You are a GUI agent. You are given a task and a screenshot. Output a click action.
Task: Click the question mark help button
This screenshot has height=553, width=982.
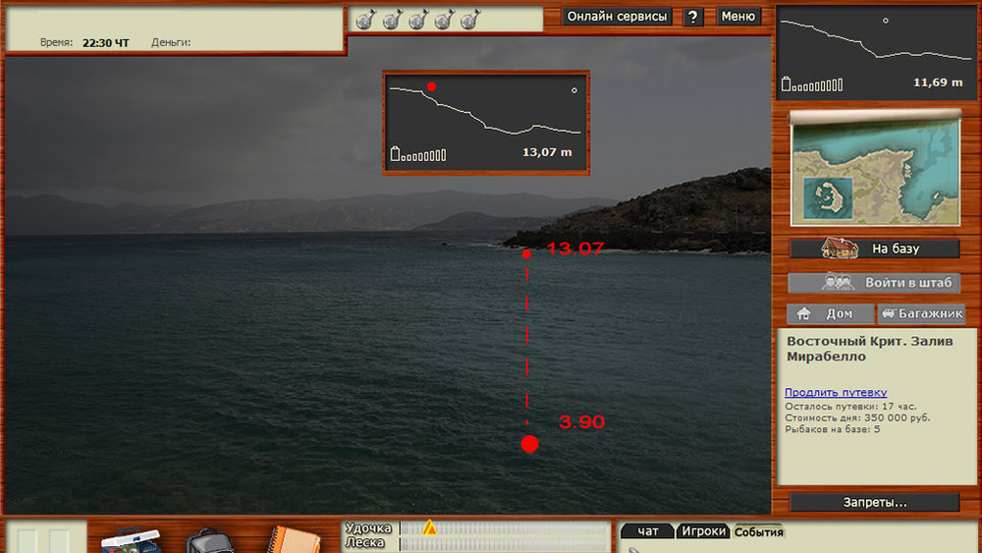[x=693, y=17]
